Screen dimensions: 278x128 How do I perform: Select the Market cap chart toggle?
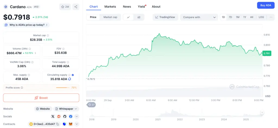click(110, 17)
